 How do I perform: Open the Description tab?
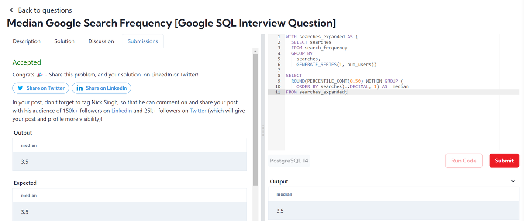pyautogui.click(x=27, y=41)
